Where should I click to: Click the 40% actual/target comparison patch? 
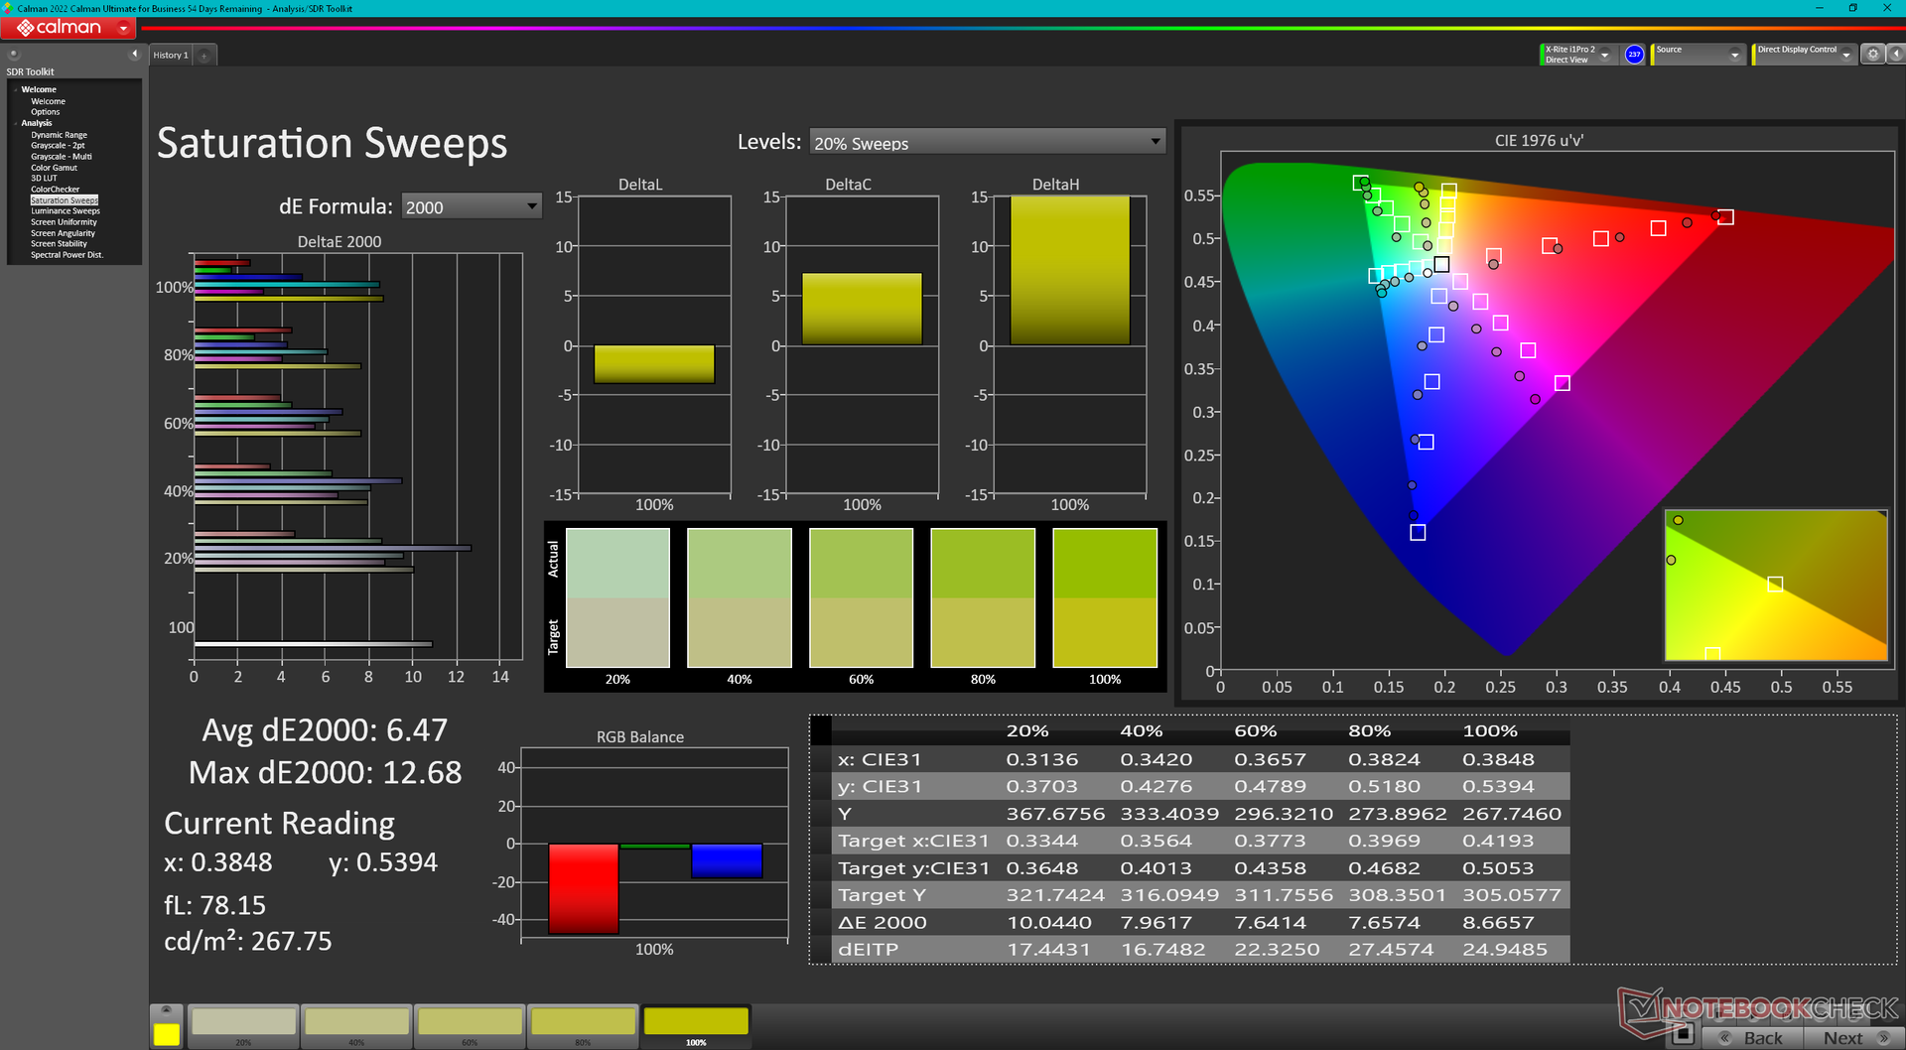[x=740, y=597]
